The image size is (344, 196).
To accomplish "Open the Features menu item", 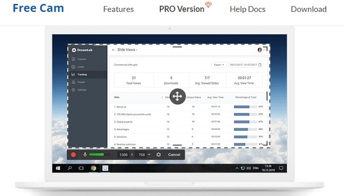I will [118, 9].
